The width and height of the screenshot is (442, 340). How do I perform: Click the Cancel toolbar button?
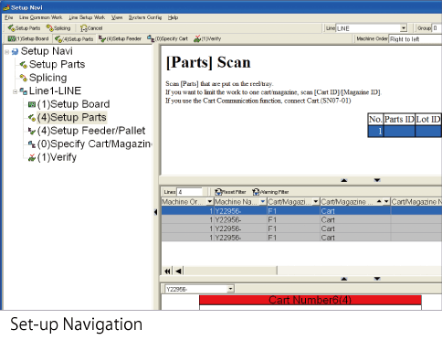pos(91,28)
